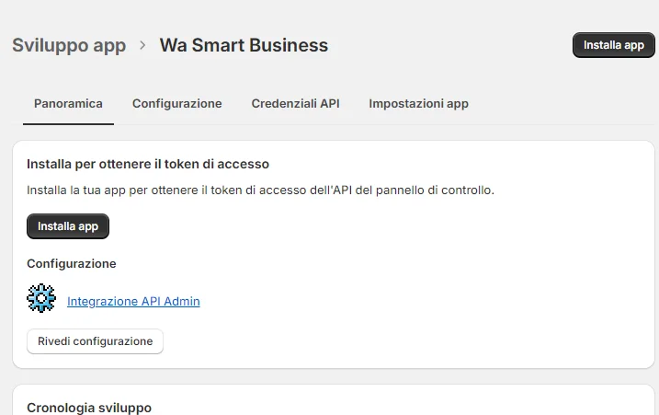Click the Cronologia sviluppo card heading

click(89, 408)
